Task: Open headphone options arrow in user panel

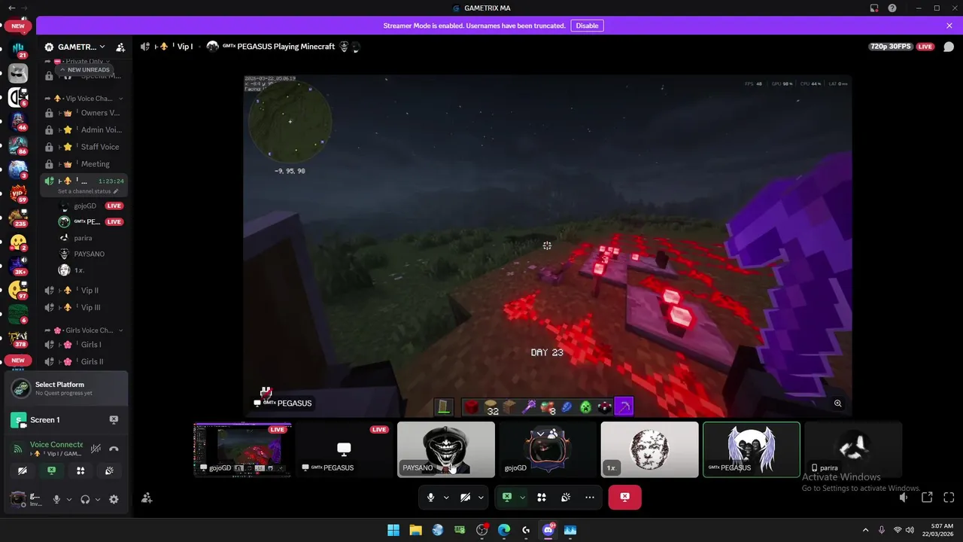Action: tap(98, 499)
